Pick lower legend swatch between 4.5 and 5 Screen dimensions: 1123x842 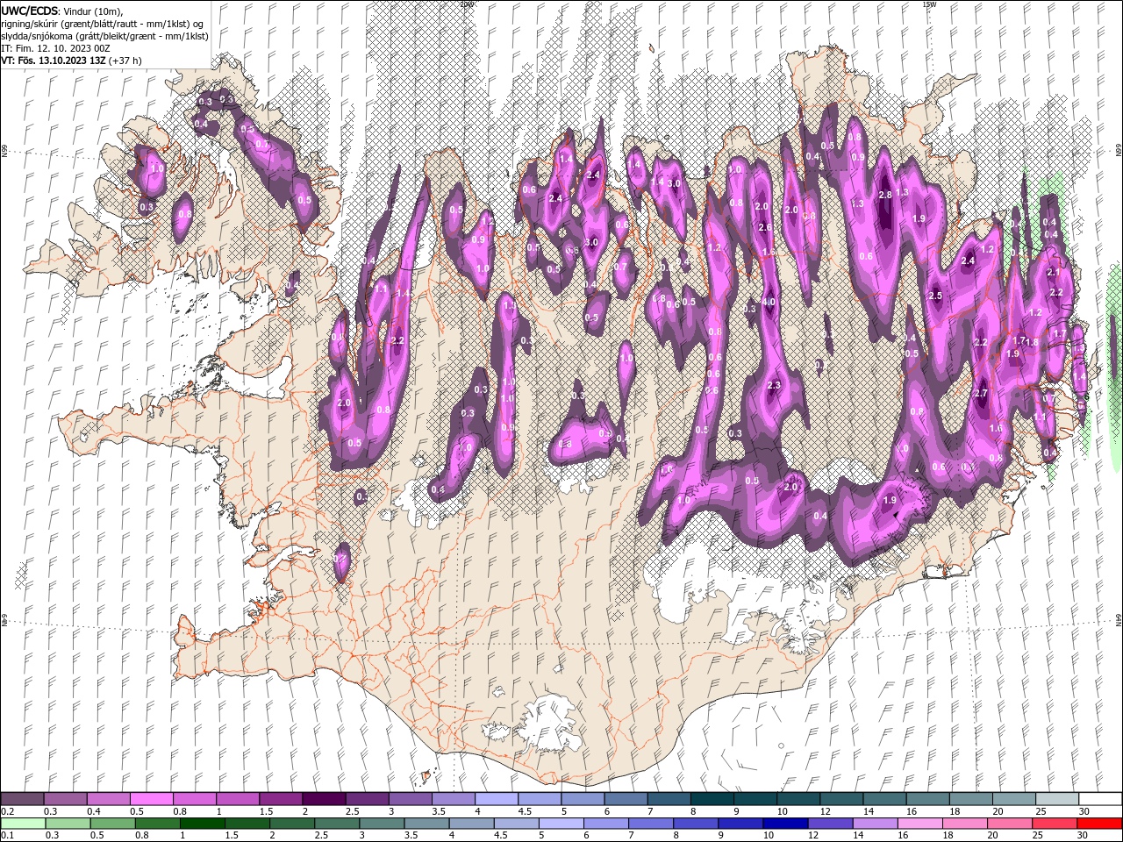pyautogui.click(x=519, y=824)
